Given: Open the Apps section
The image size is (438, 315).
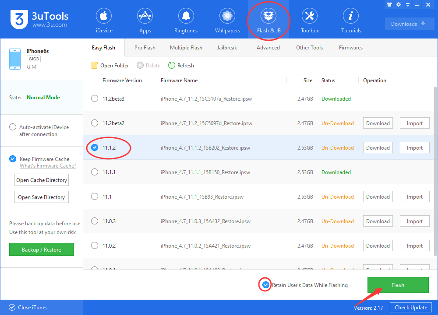Looking at the screenshot, I should point(145,21).
